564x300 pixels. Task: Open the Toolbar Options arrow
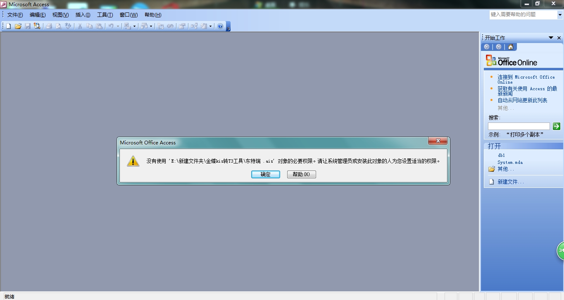[228, 26]
